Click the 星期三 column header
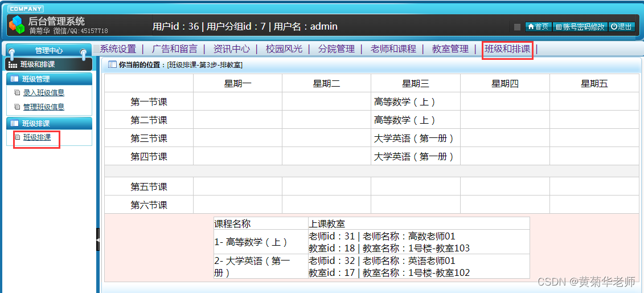This screenshot has width=644, height=293. (x=416, y=84)
